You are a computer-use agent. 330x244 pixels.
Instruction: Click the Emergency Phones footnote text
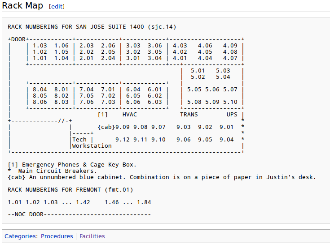coord(72,165)
